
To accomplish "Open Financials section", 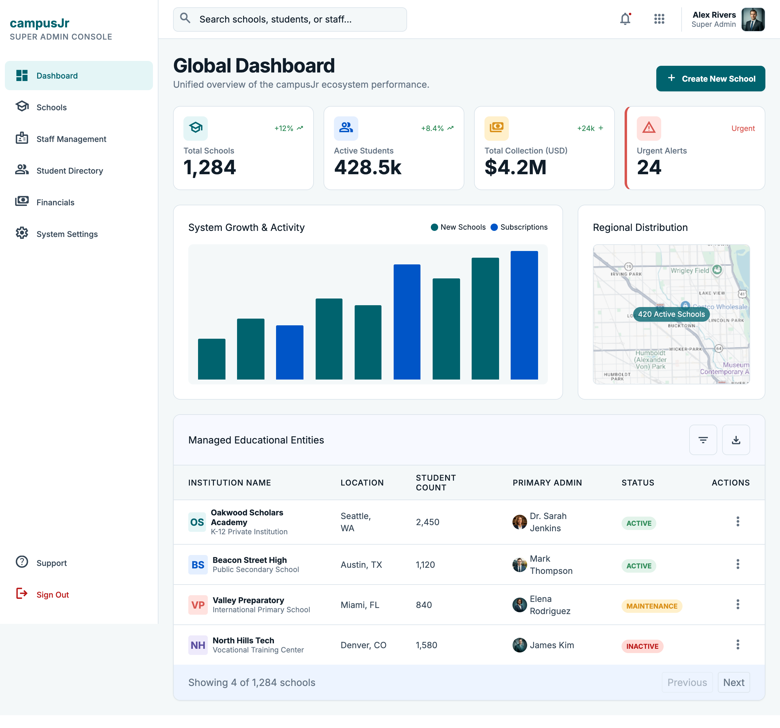I will 79,202.
